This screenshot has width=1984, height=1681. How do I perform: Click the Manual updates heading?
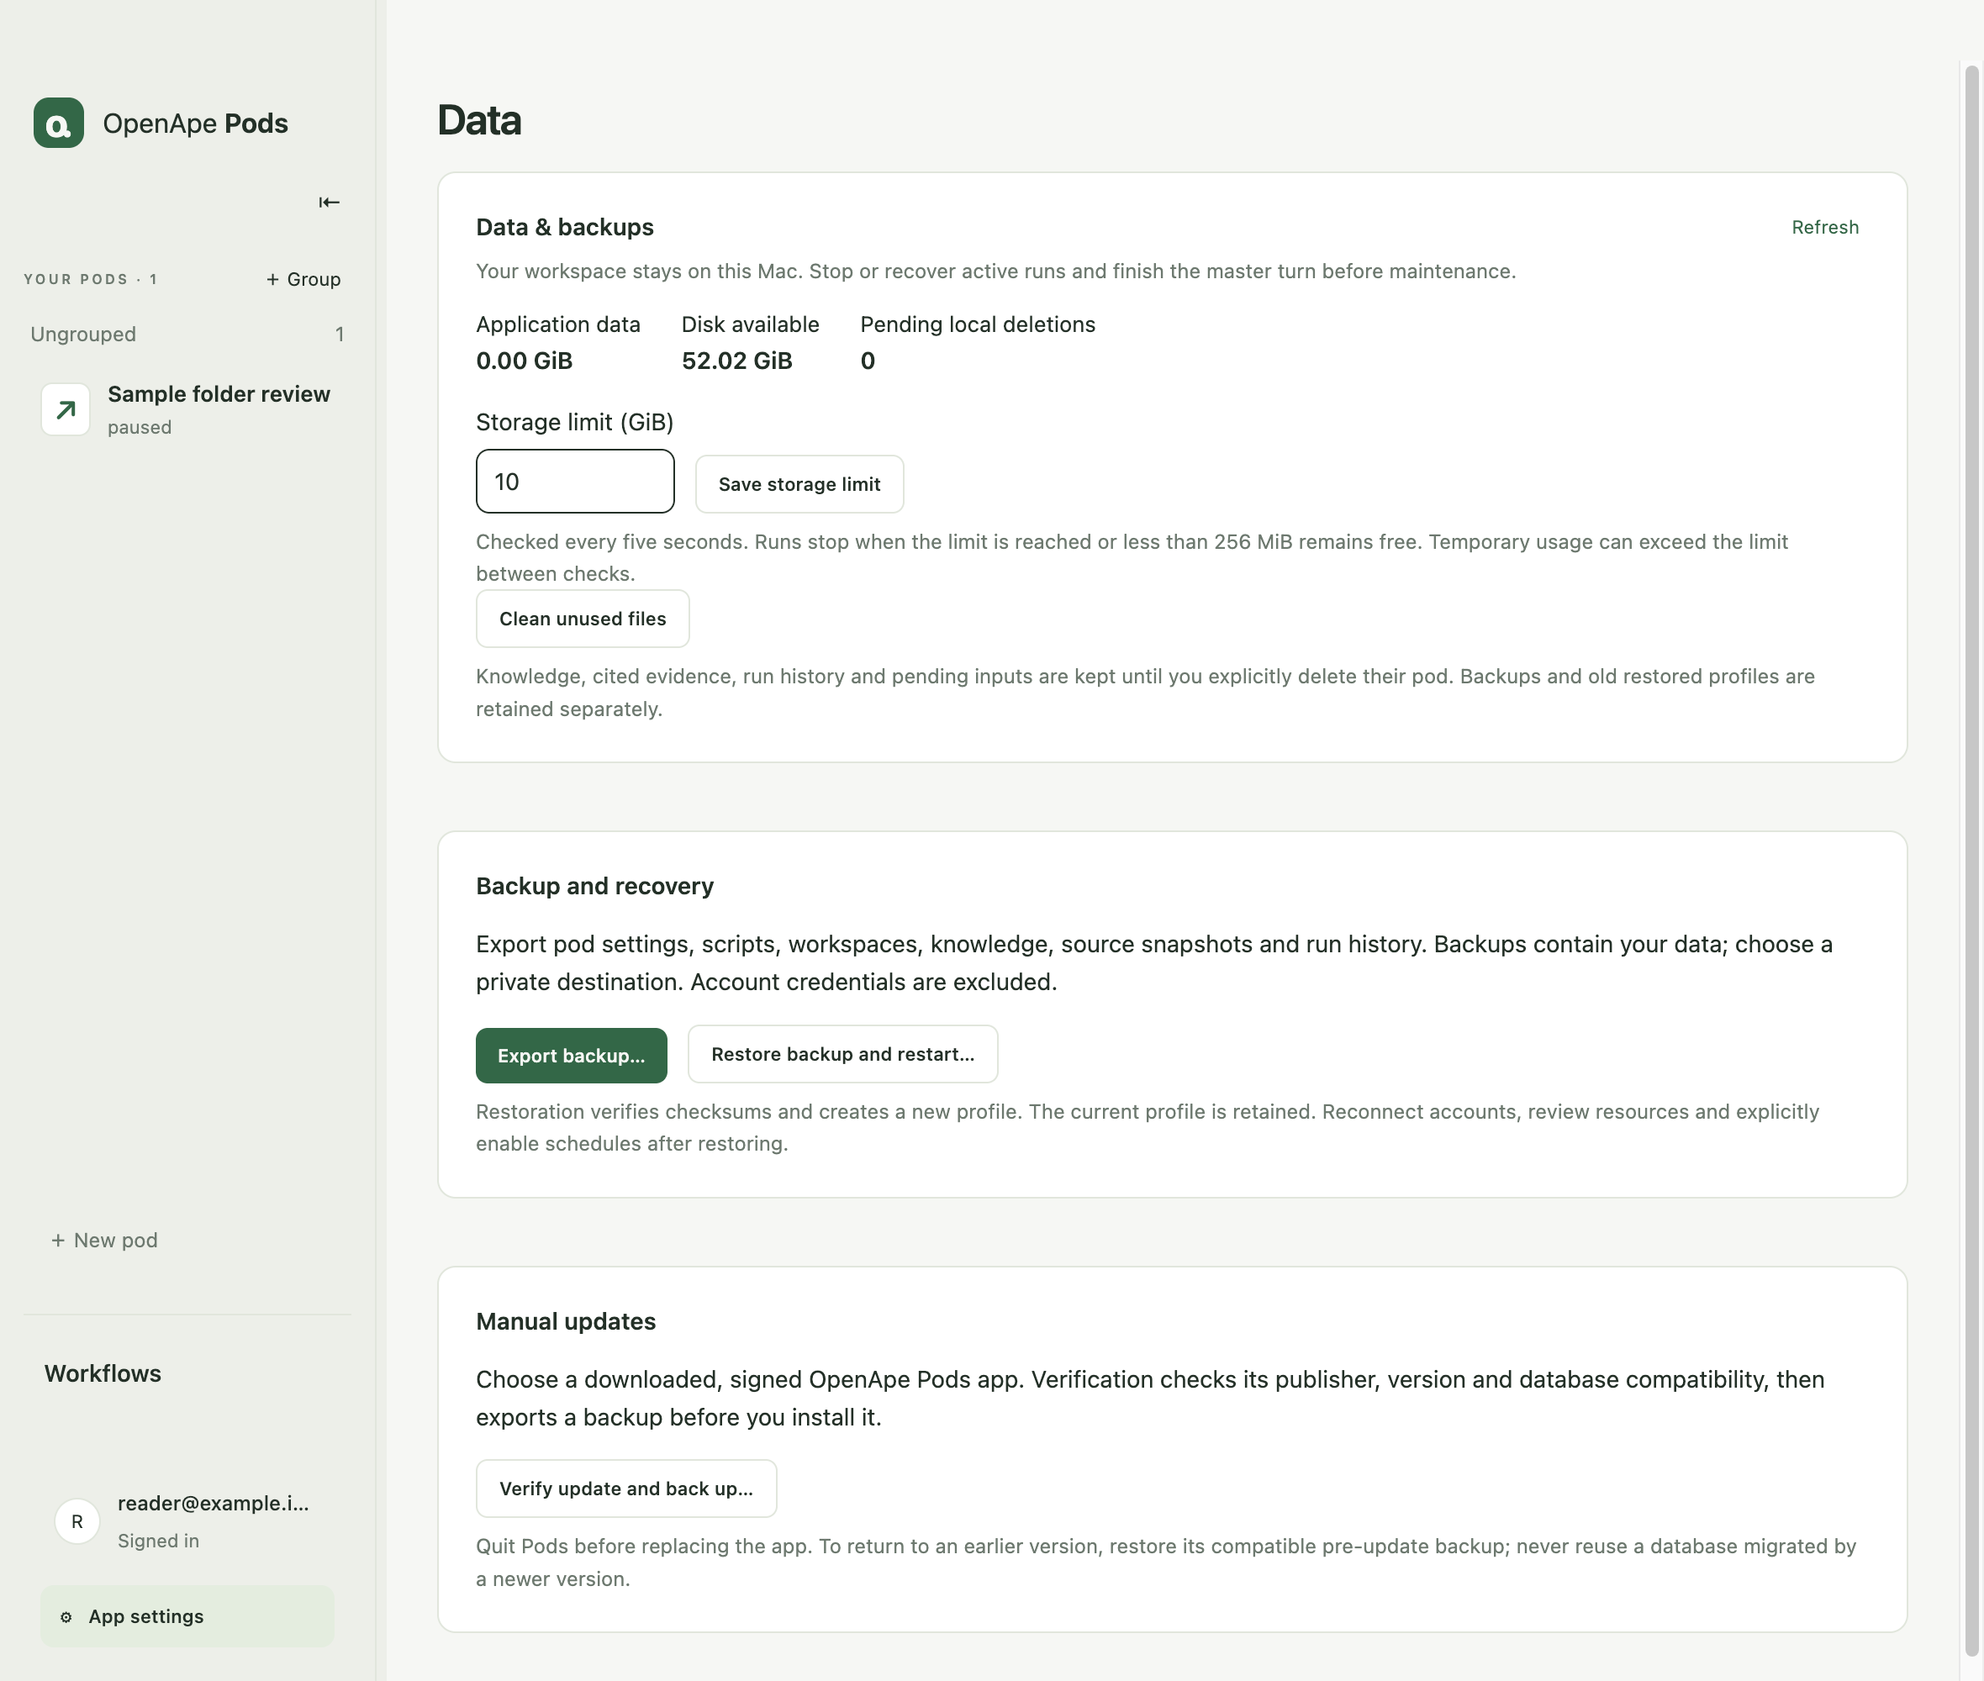click(566, 1322)
